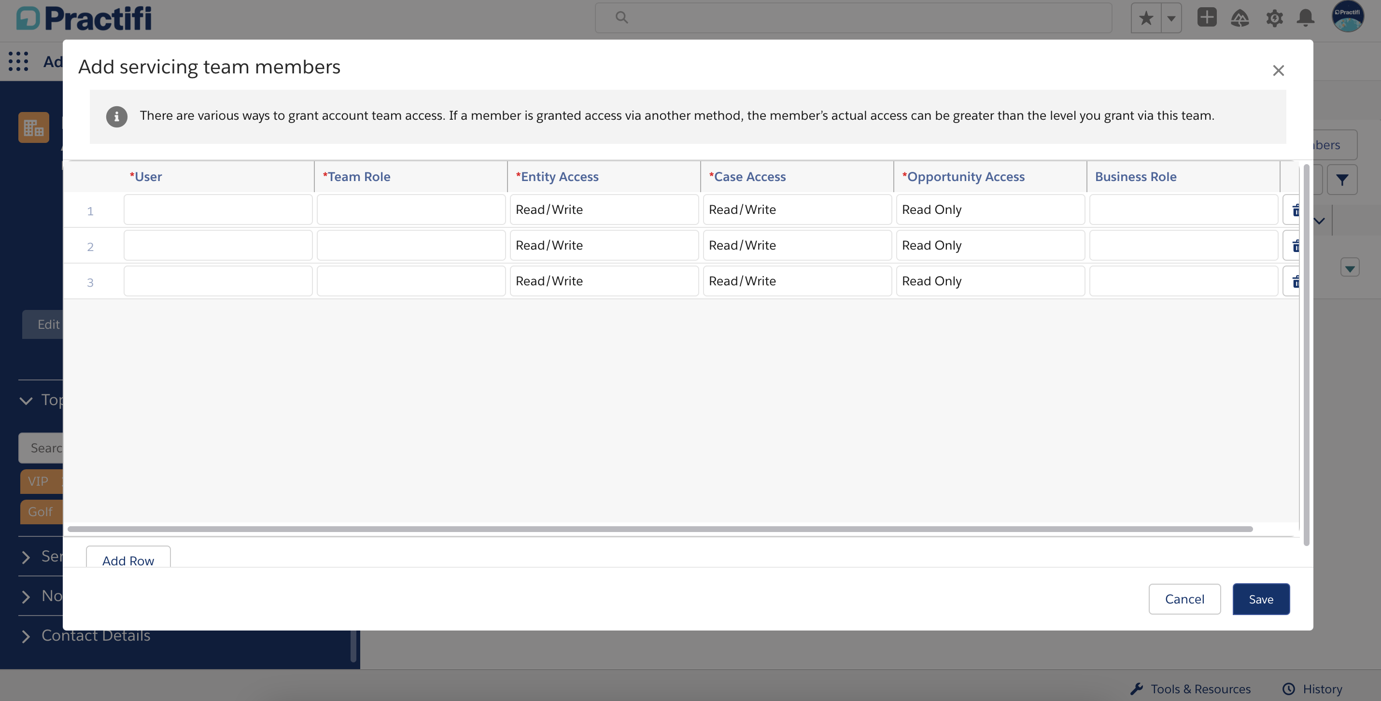Click the account building icon in background

point(33,127)
